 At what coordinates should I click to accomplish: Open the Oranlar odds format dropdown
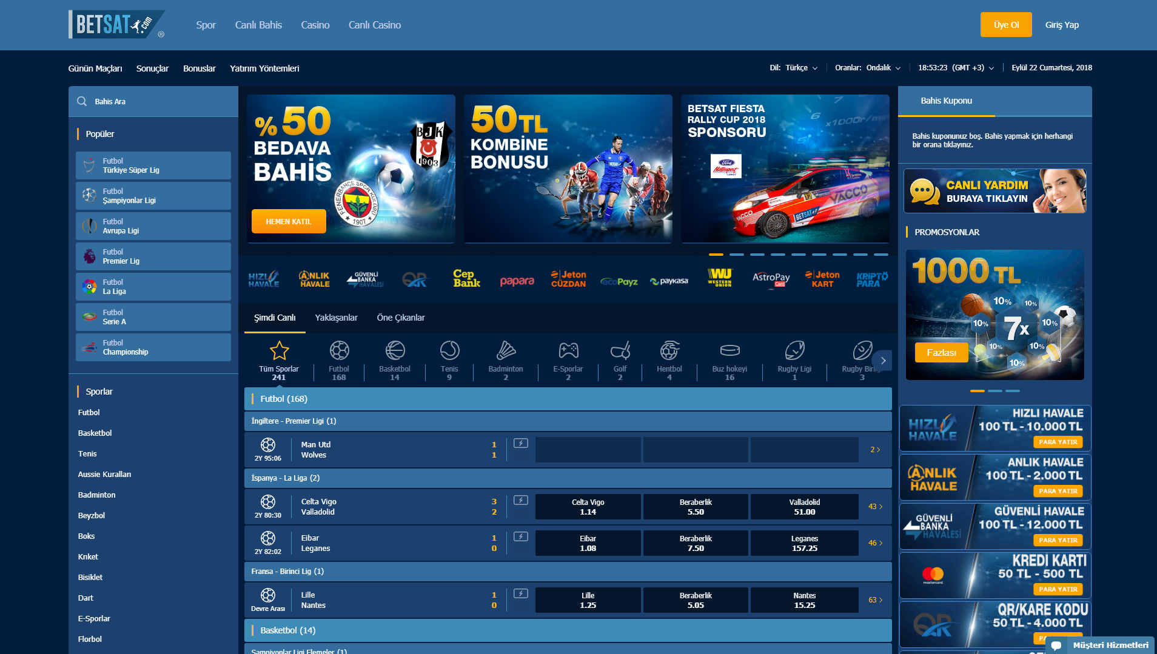click(x=883, y=68)
